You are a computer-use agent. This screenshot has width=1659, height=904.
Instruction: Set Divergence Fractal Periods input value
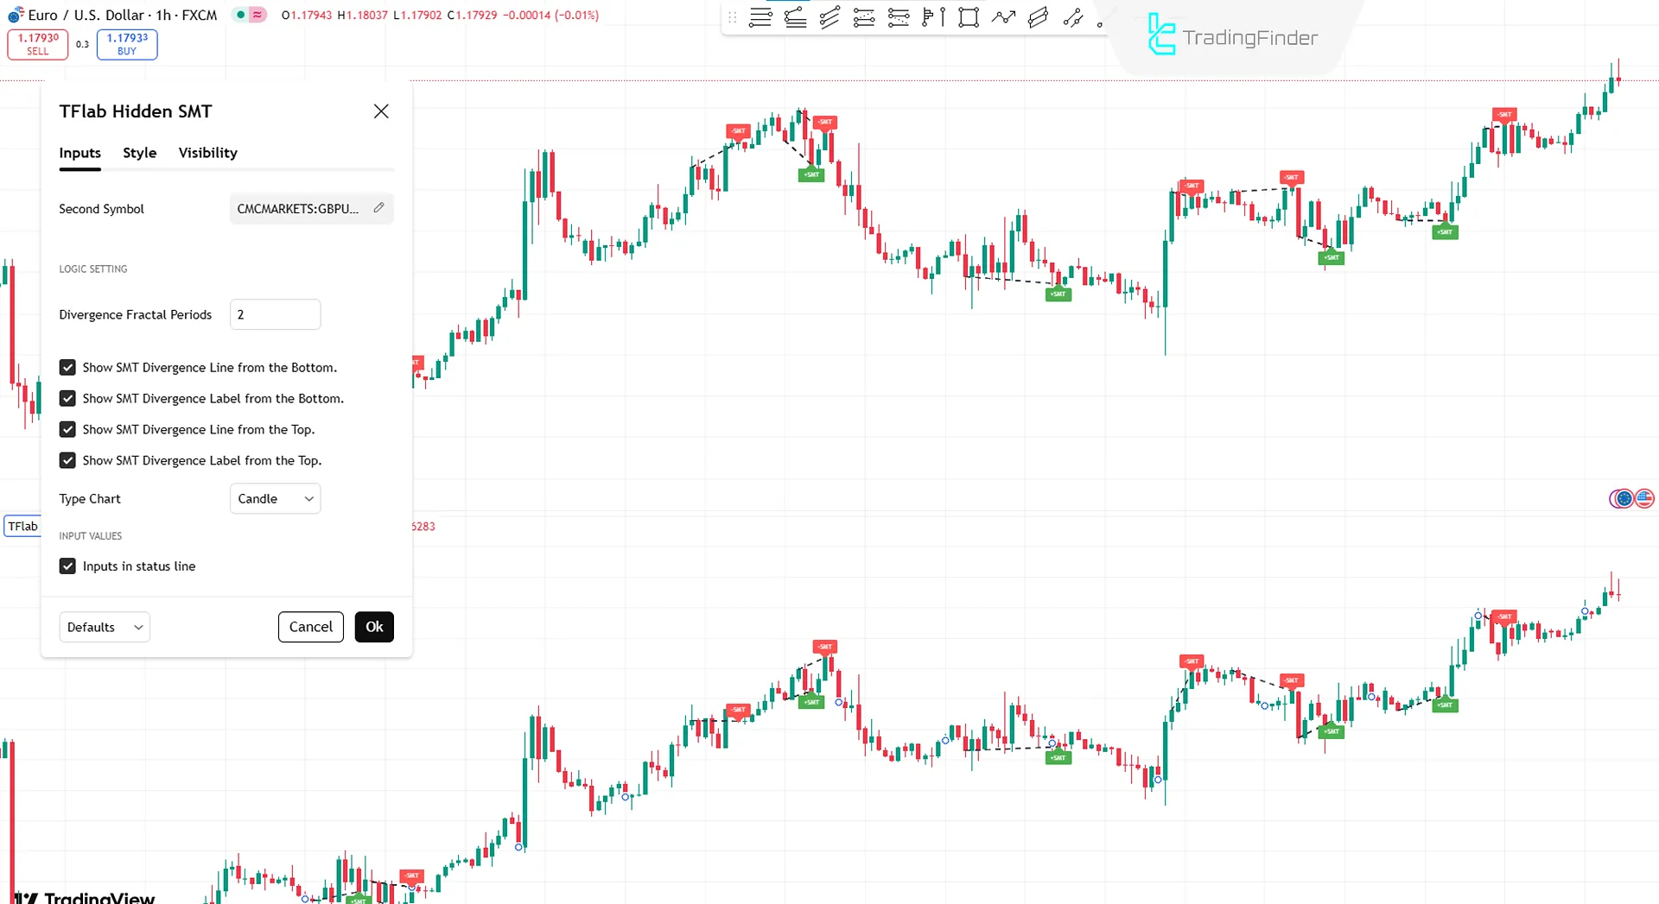[x=275, y=314]
